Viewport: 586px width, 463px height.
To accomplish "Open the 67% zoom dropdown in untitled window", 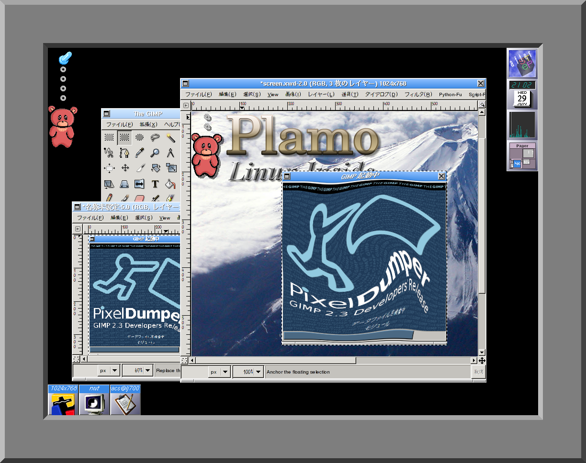I will (x=138, y=370).
